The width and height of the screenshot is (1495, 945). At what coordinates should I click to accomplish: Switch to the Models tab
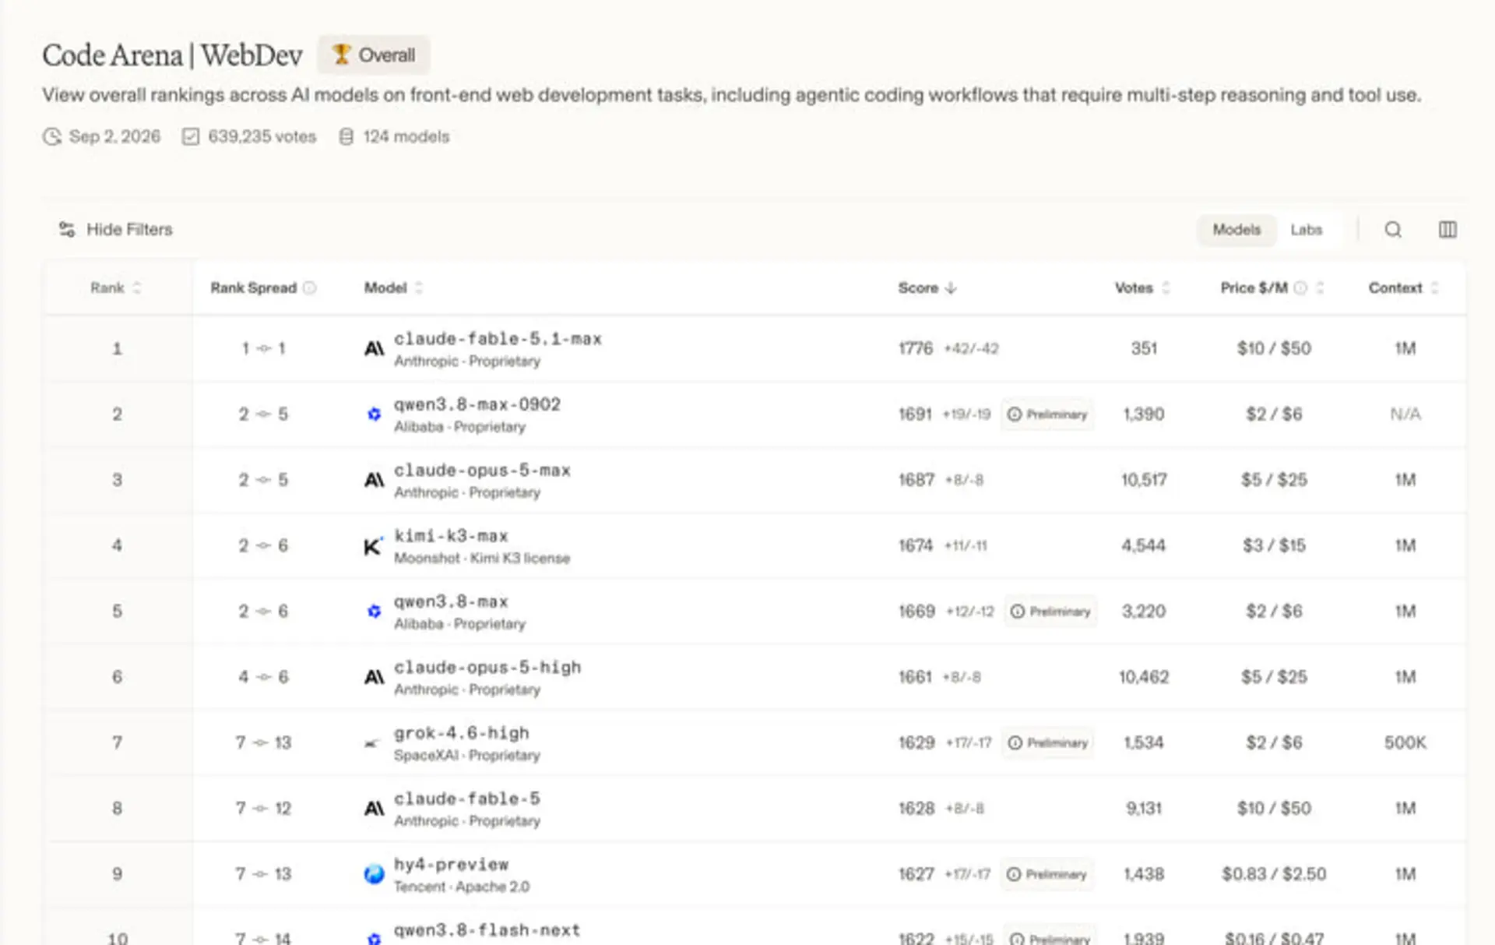pyautogui.click(x=1236, y=230)
